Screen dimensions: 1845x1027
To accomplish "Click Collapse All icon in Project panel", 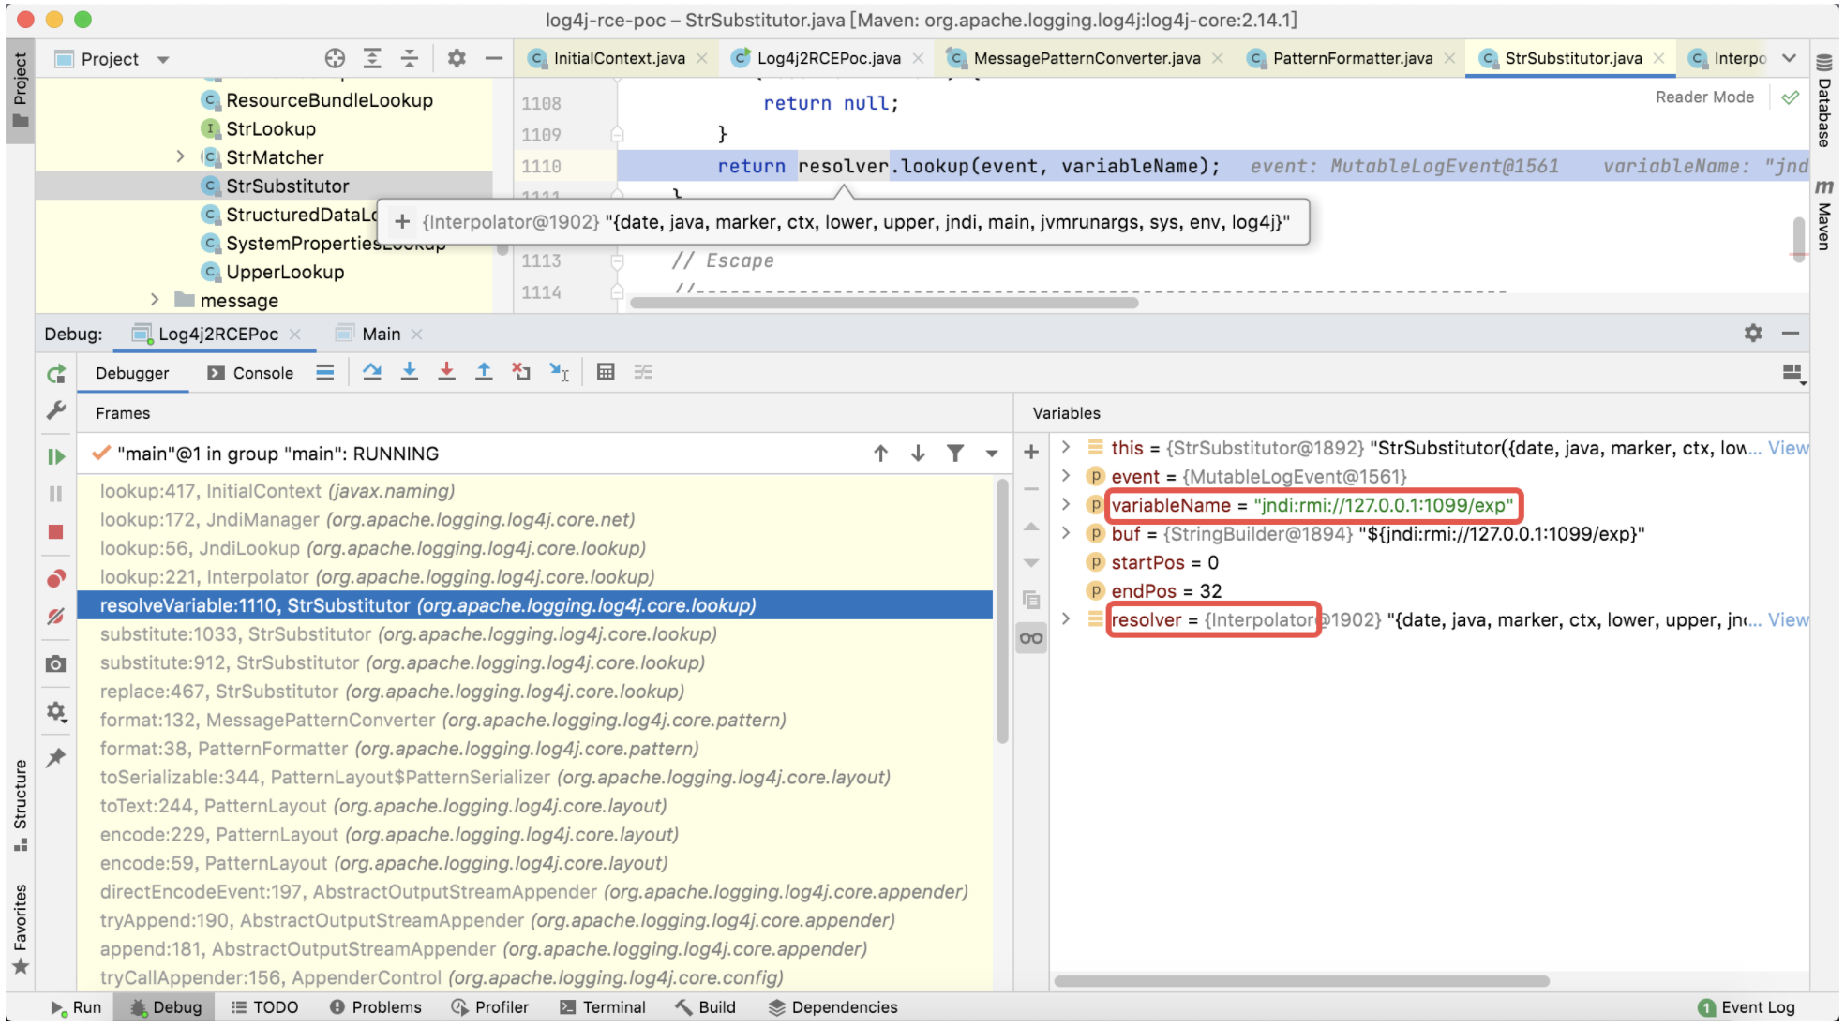I will (x=410, y=58).
